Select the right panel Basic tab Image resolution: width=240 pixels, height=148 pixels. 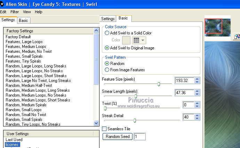tap(123, 18)
